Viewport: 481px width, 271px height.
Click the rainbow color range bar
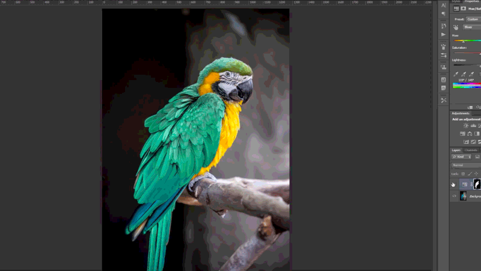click(467, 85)
